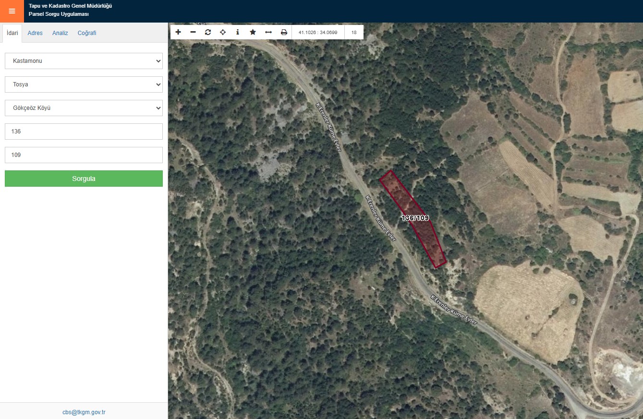This screenshot has height=419, width=643.
Task: Open the Analiz tab
Action: coord(60,33)
